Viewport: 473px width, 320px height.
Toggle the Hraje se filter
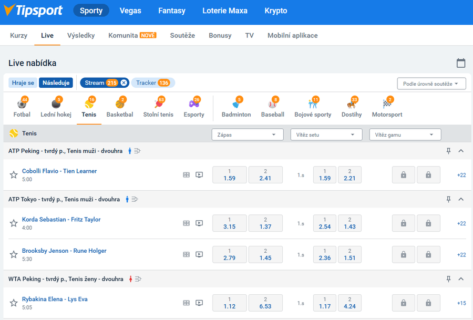click(x=23, y=82)
